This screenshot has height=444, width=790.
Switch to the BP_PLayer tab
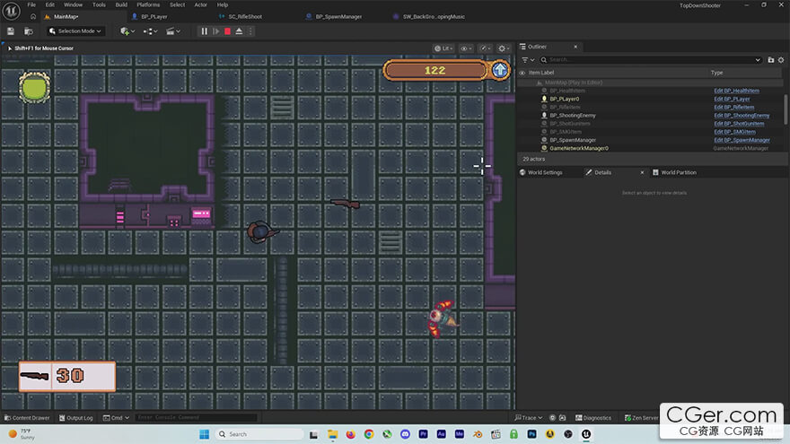pos(154,17)
